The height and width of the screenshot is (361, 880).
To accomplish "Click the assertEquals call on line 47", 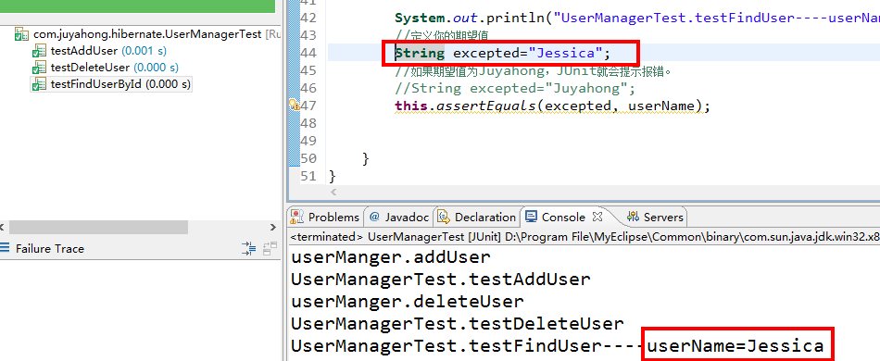I will (552, 106).
